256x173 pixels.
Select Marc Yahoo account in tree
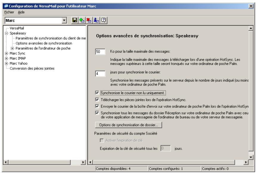tap(18, 63)
